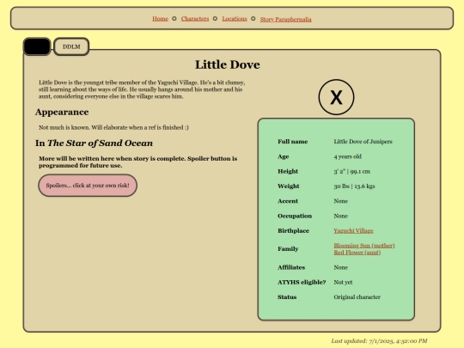Open Red Flower (aunt) family link
This screenshot has width=464, height=348.
click(x=357, y=253)
